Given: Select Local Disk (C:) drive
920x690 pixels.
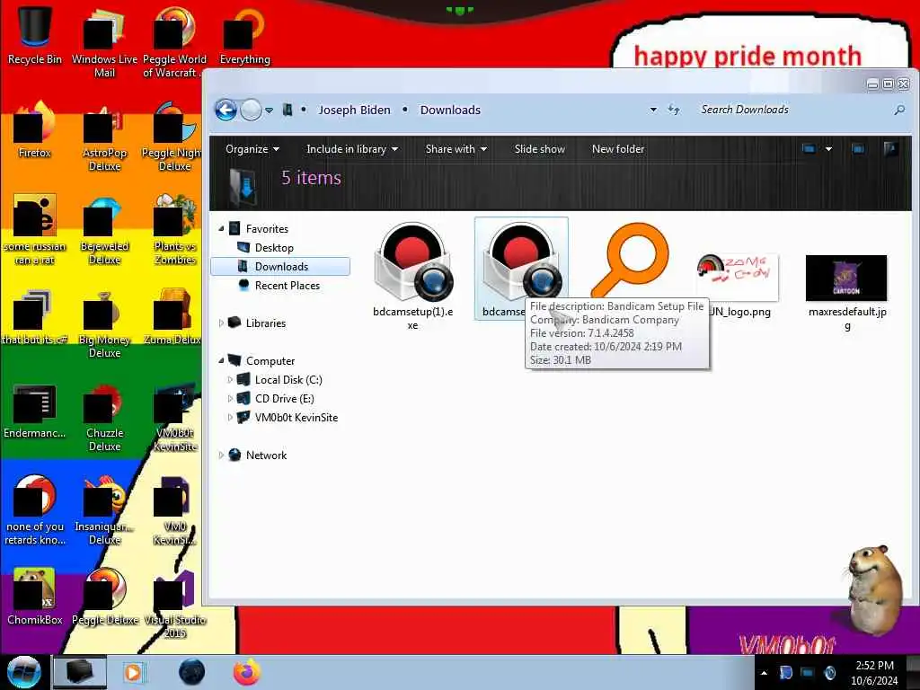Looking at the screenshot, I should (x=288, y=380).
